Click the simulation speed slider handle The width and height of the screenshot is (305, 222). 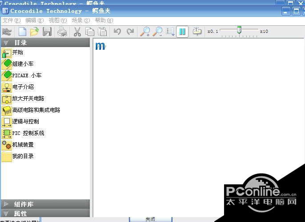pos(239,30)
